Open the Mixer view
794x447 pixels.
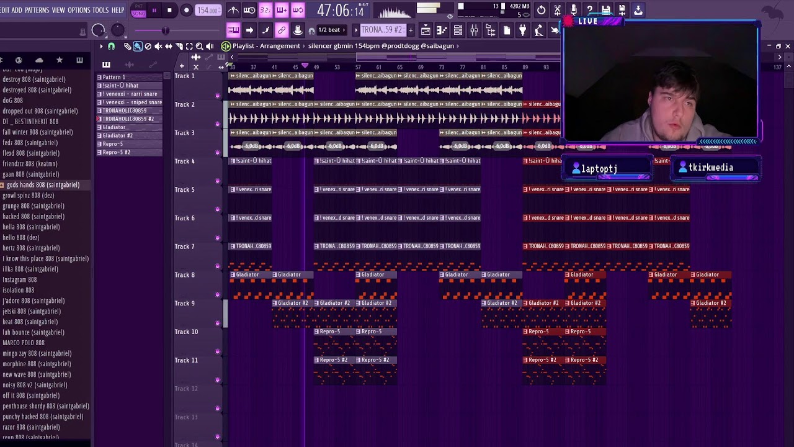pos(474,30)
